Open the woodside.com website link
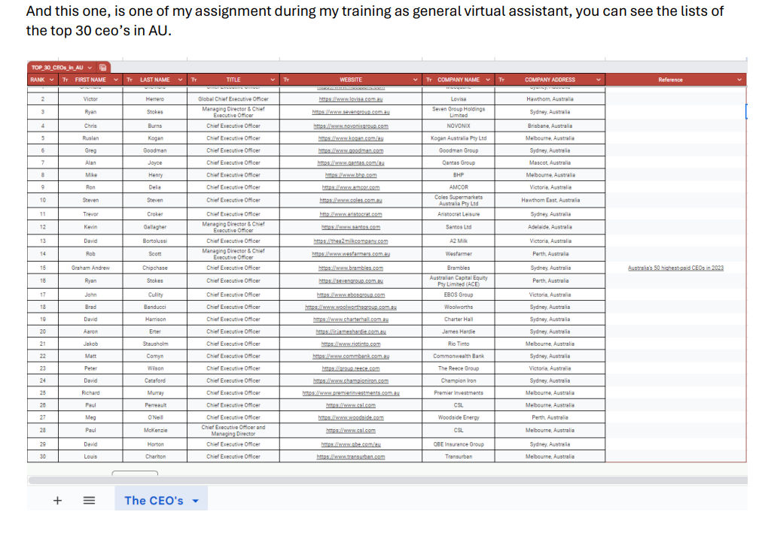 pos(350,417)
